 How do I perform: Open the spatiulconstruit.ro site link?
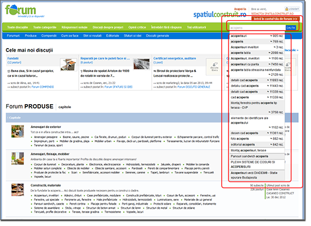click(x=220, y=15)
